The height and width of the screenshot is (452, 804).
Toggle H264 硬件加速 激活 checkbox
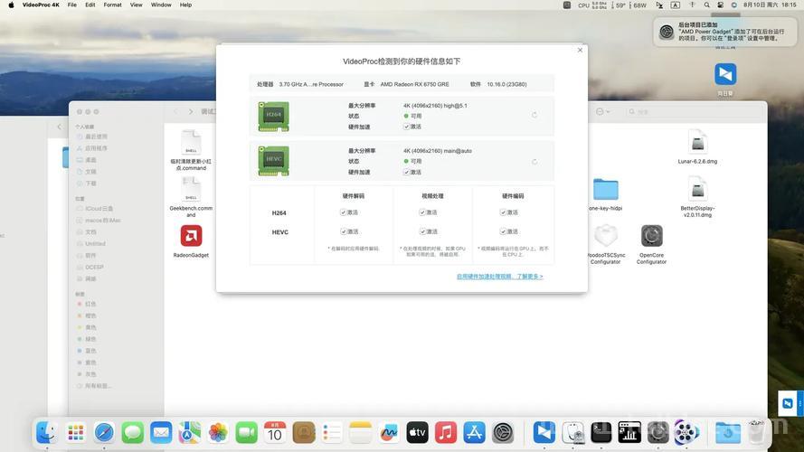pyautogui.click(x=406, y=127)
